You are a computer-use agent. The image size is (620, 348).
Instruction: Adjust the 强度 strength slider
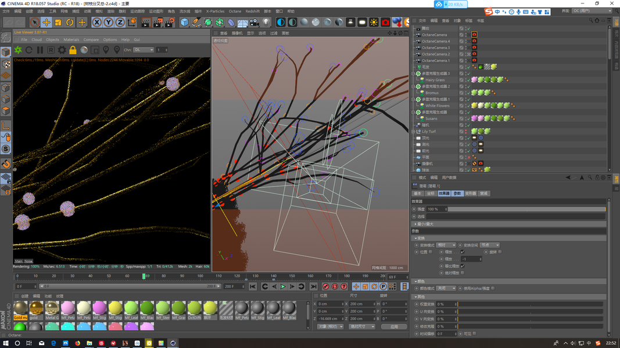click(x=526, y=209)
